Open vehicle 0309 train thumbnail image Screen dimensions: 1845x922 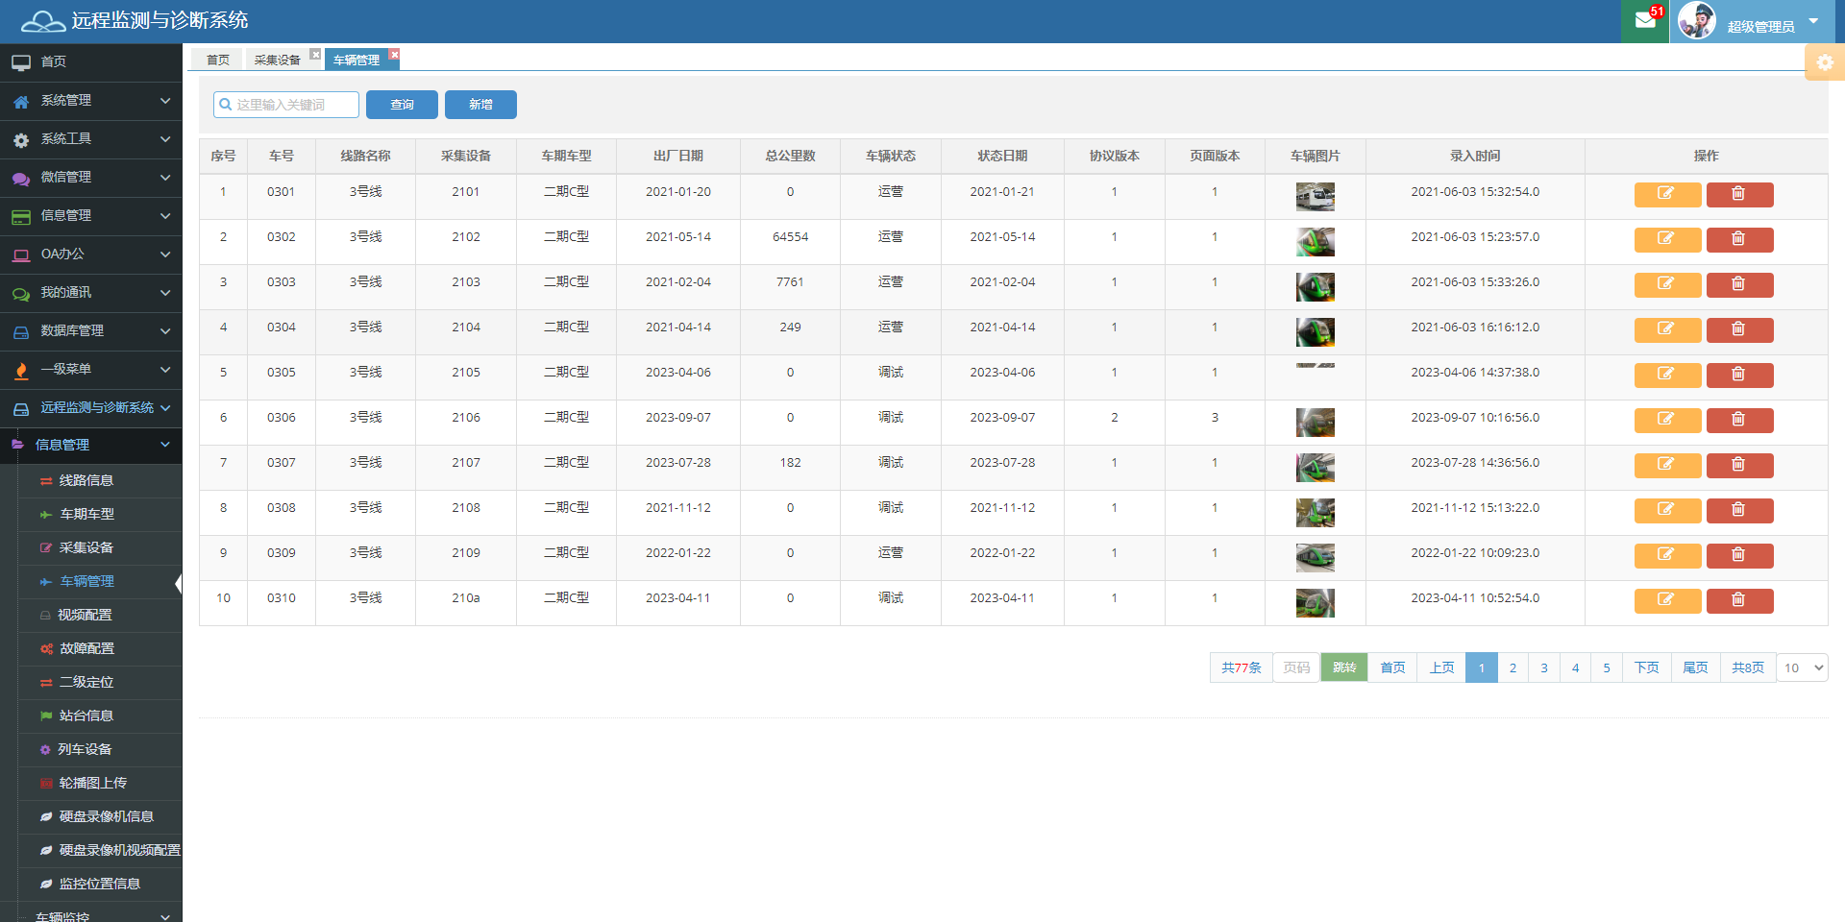click(x=1315, y=558)
